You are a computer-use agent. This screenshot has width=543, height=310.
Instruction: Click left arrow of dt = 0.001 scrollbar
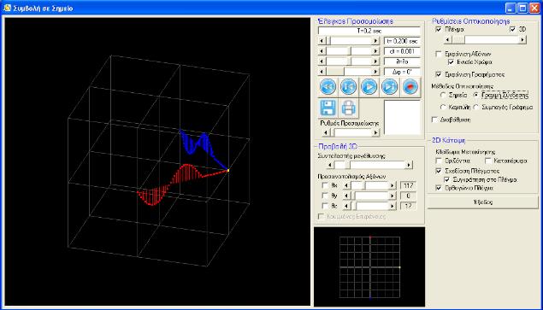pyautogui.click(x=322, y=51)
